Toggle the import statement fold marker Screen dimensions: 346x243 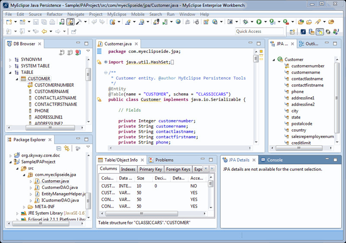tap(106, 62)
